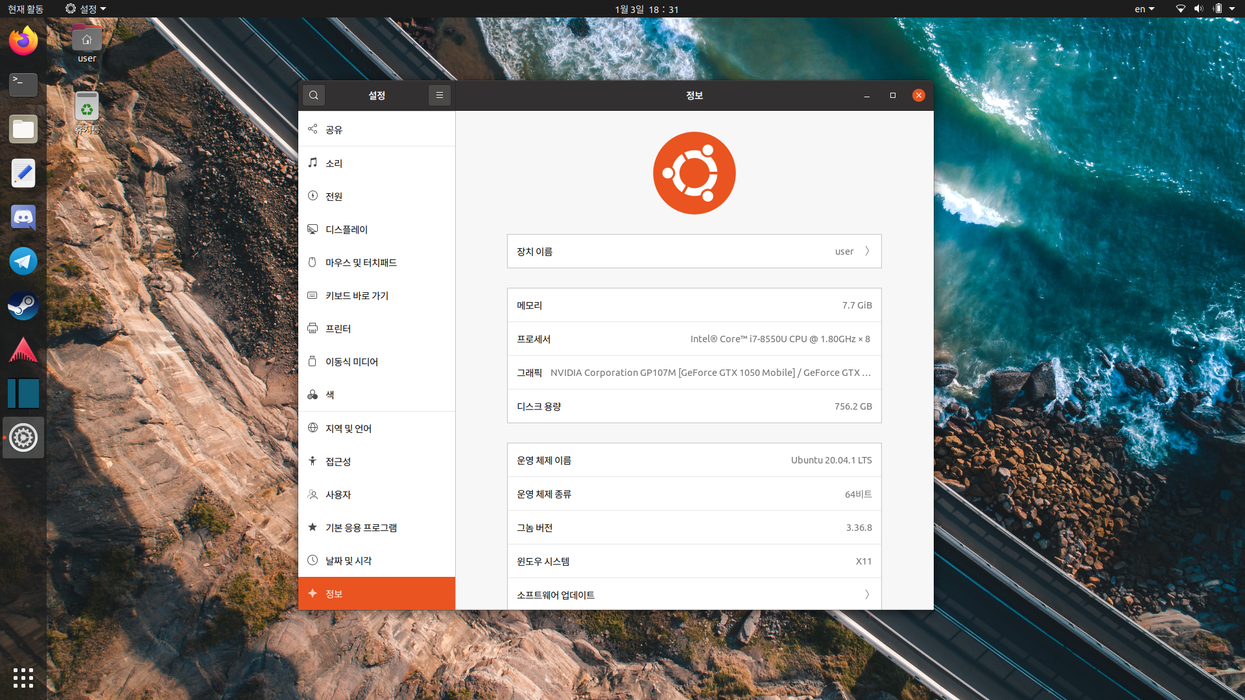
Task: Click the search icon in Settings header
Action: click(x=314, y=95)
